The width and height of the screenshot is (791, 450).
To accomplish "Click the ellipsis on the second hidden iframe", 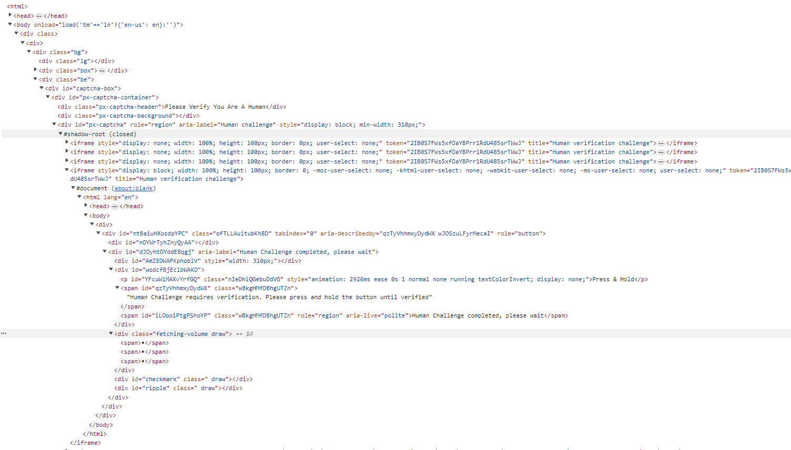I will click(x=661, y=152).
